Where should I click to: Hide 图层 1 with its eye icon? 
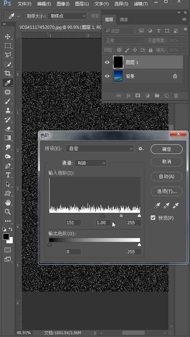tap(107, 62)
